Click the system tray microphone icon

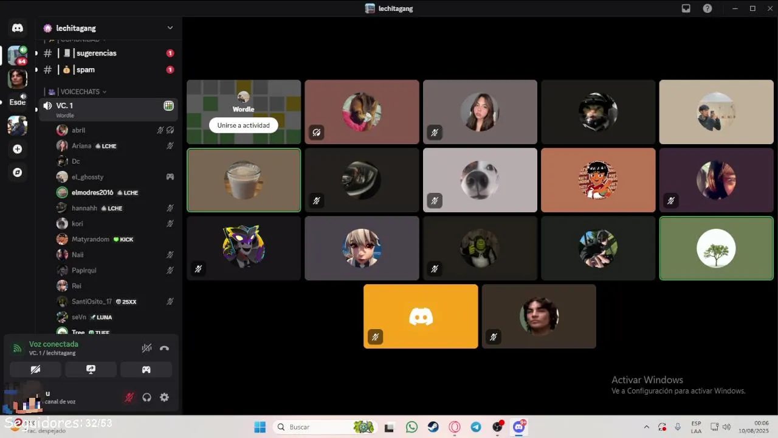(678, 427)
